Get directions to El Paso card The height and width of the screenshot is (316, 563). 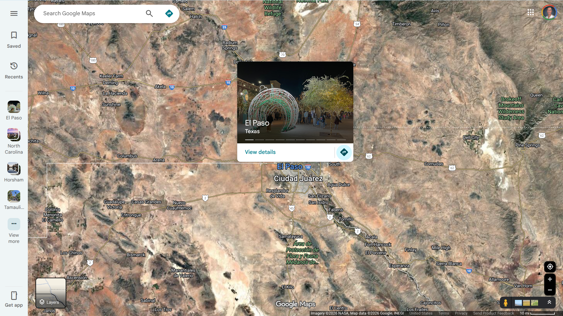[x=344, y=152]
